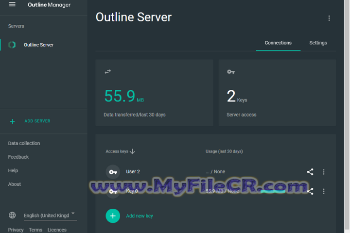Open the English (United Kingdom) language dropdown

coord(50,216)
